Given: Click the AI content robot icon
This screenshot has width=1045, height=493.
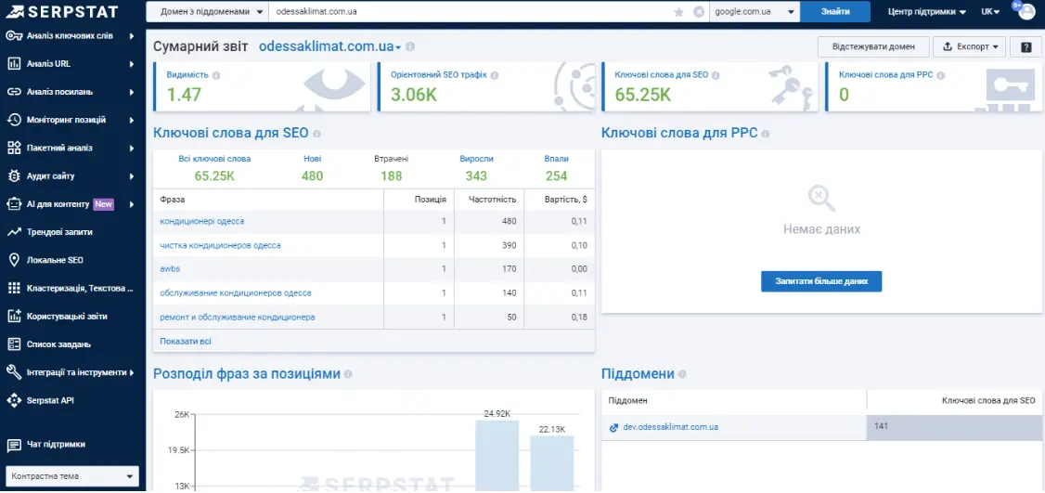Looking at the screenshot, I should tap(14, 204).
